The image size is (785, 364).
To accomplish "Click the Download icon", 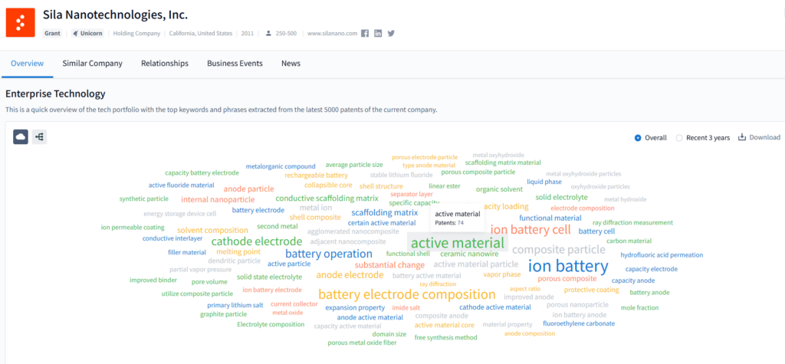I will pos(742,137).
